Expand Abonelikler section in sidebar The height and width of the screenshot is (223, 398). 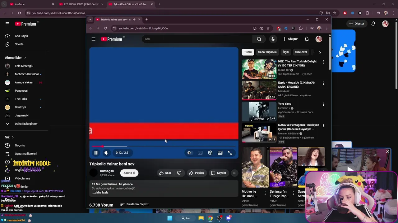click(x=16, y=58)
